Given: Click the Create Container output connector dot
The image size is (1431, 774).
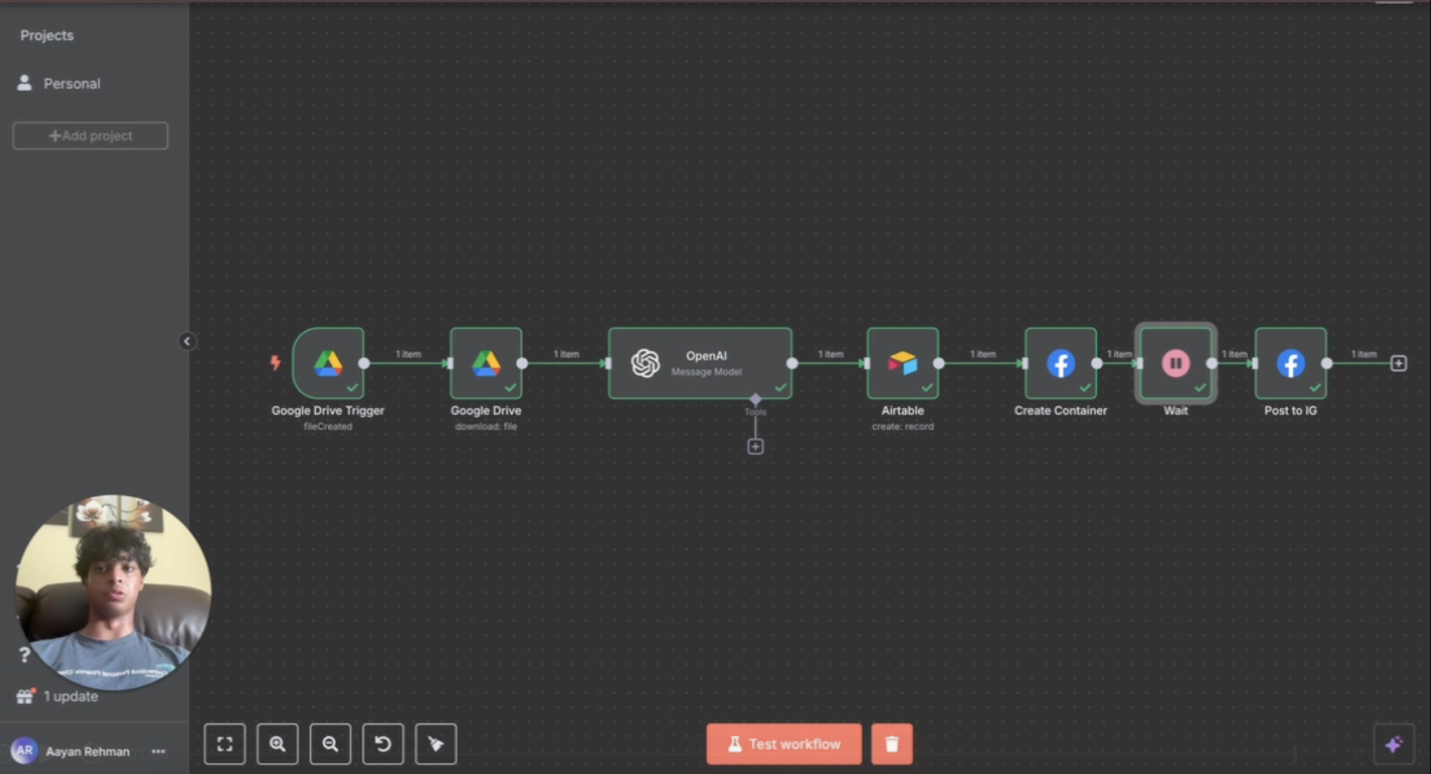Looking at the screenshot, I should [x=1097, y=363].
